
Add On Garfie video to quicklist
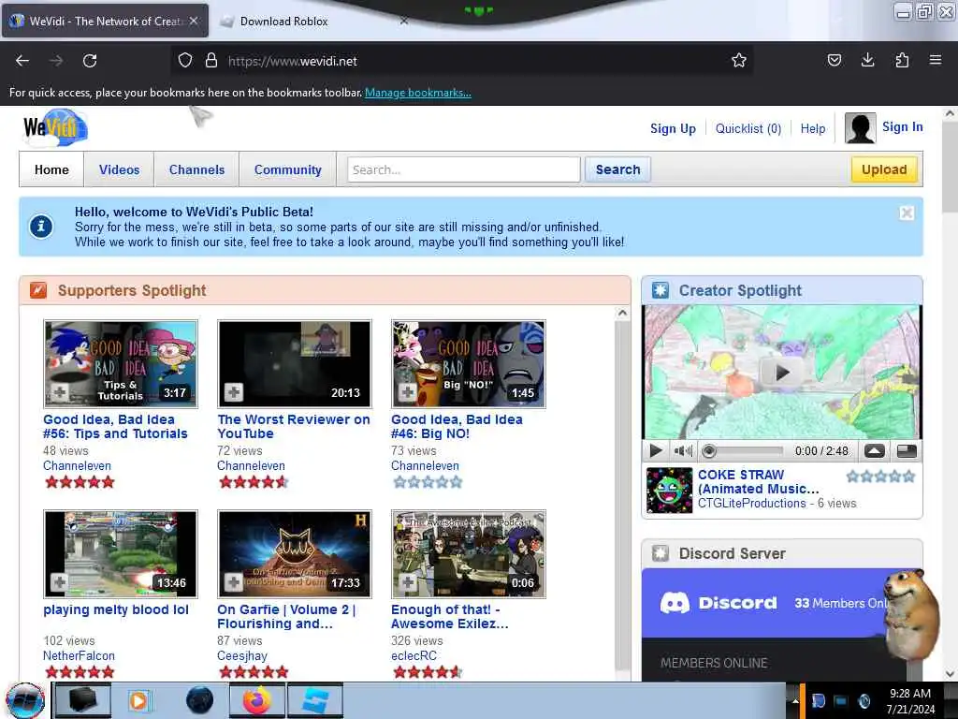click(x=233, y=582)
